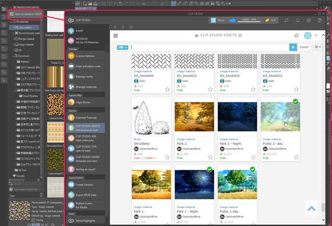
Task: Click the Detail search button
Action: (x=304, y=47)
